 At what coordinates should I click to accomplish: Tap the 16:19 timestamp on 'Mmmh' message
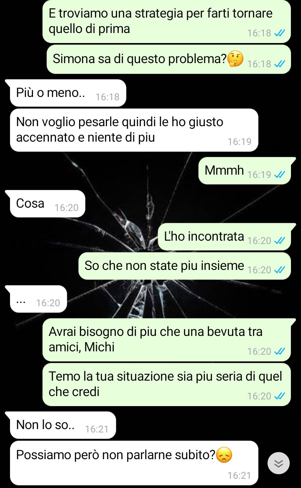point(259,175)
